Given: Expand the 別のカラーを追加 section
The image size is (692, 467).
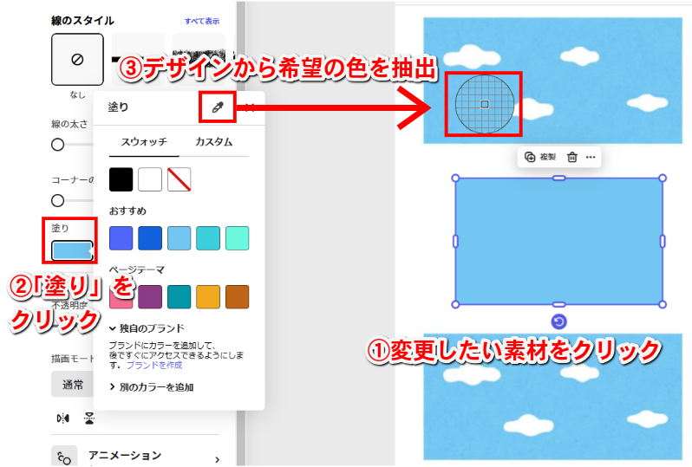Looking at the screenshot, I should pyautogui.click(x=113, y=386).
